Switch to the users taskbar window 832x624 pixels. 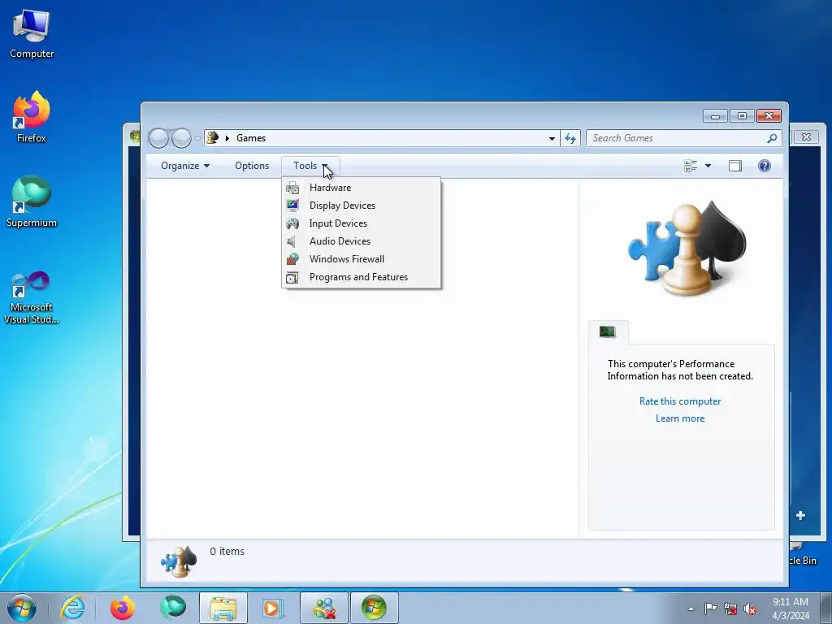tap(324, 608)
